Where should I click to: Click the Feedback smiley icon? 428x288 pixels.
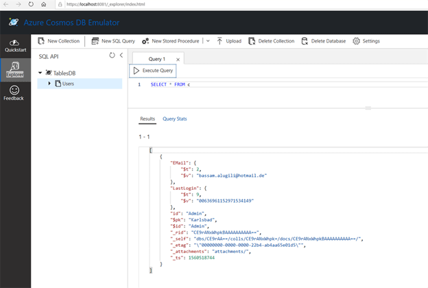click(x=15, y=92)
